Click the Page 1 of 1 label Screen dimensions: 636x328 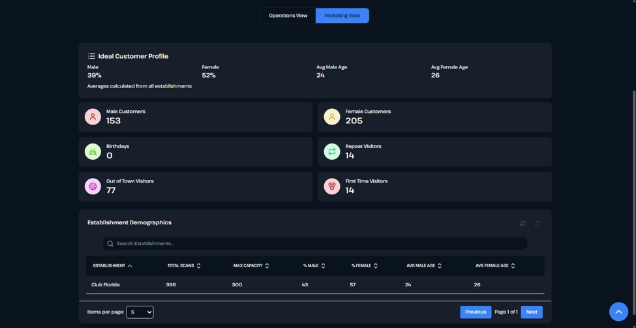(x=506, y=312)
